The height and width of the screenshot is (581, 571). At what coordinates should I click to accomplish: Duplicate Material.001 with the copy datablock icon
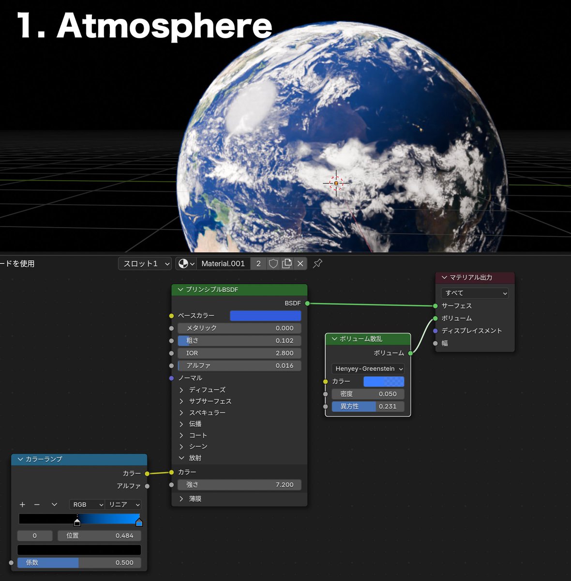pos(286,263)
